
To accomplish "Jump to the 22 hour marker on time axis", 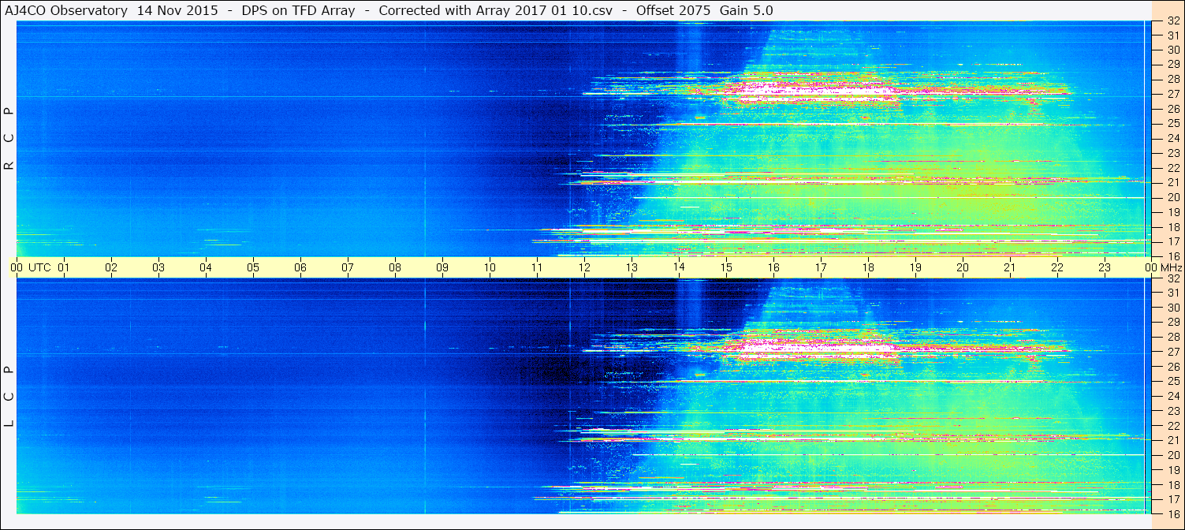I will (1056, 267).
